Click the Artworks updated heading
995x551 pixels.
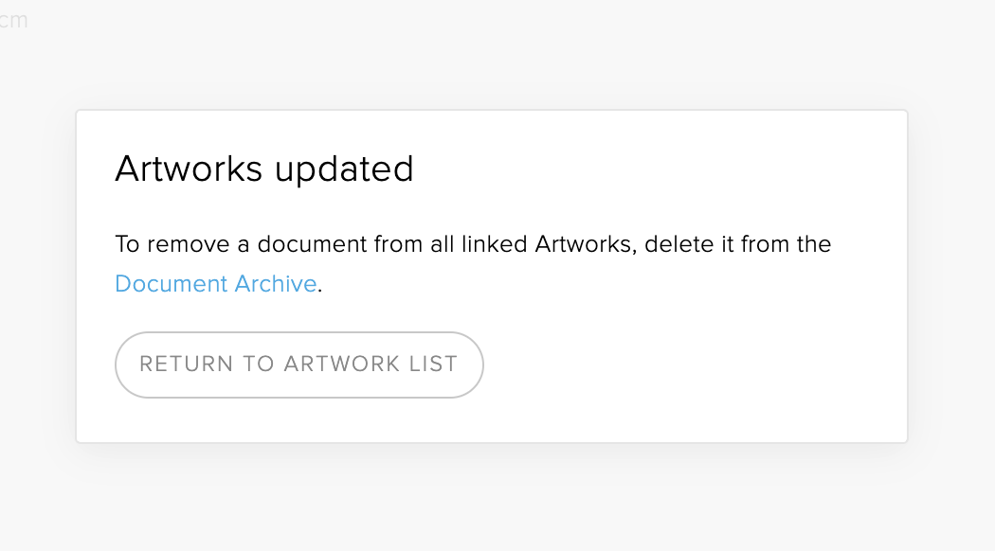click(264, 169)
